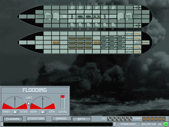Select the steering gear compartment beside rudder

coord(137,43)
